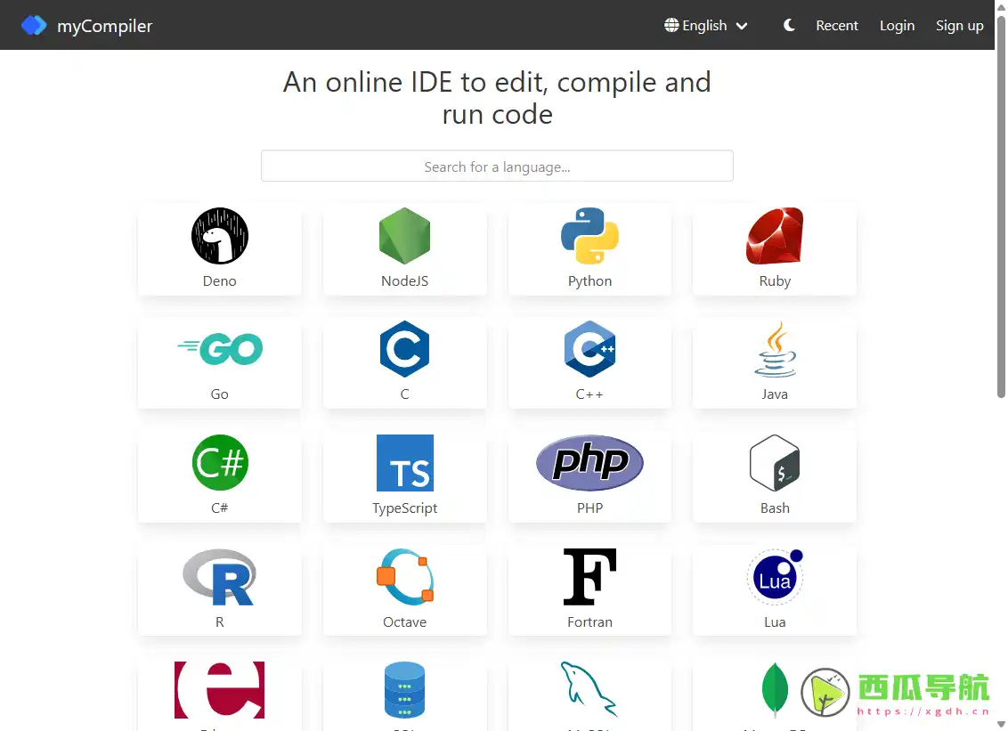The height and width of the screenshot is (731, 1008).
Task: Click the language search field
Action: tap(497, 166)
